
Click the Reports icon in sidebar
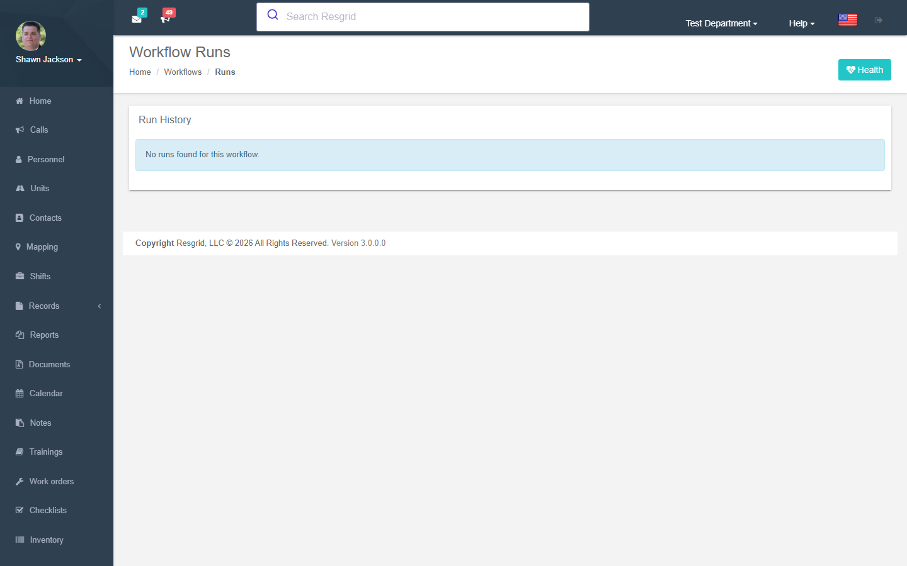coord(20,335)
